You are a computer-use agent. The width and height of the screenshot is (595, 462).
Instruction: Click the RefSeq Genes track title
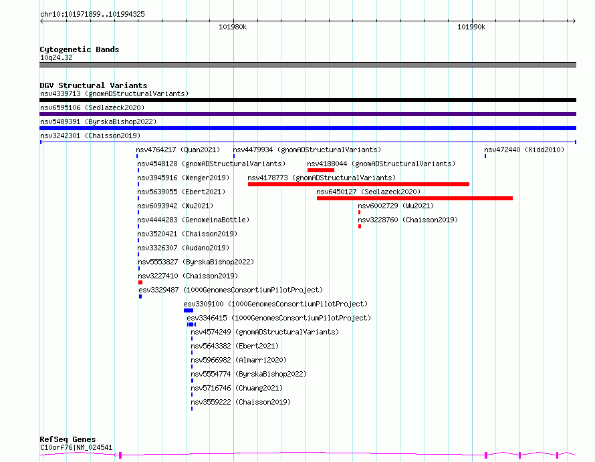(68, 439)
